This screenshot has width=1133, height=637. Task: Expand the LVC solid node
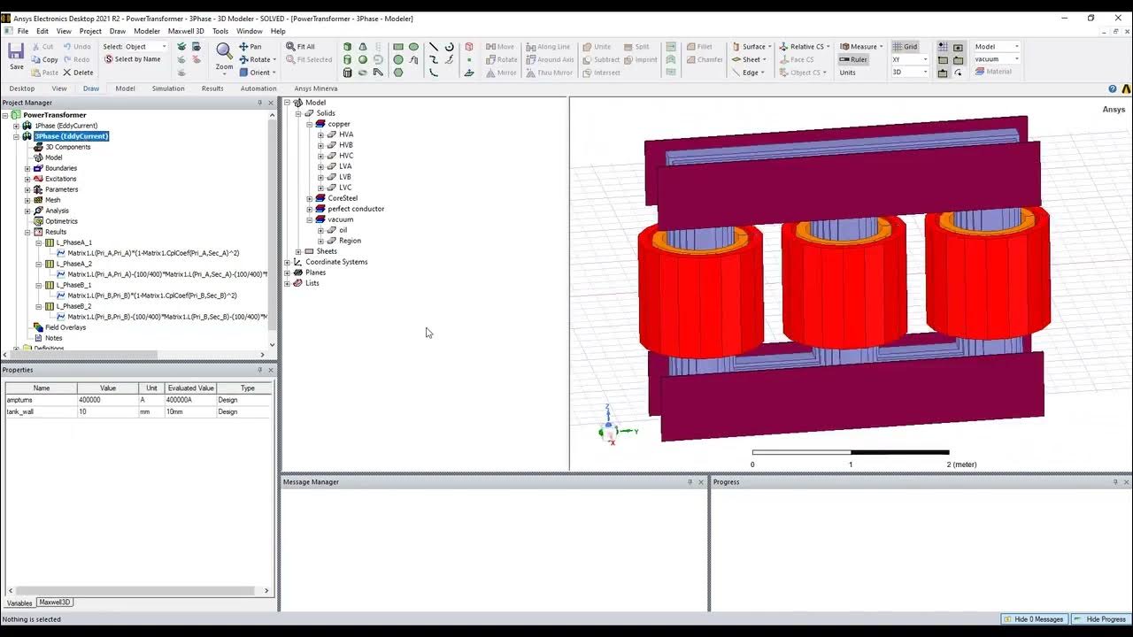320,188
